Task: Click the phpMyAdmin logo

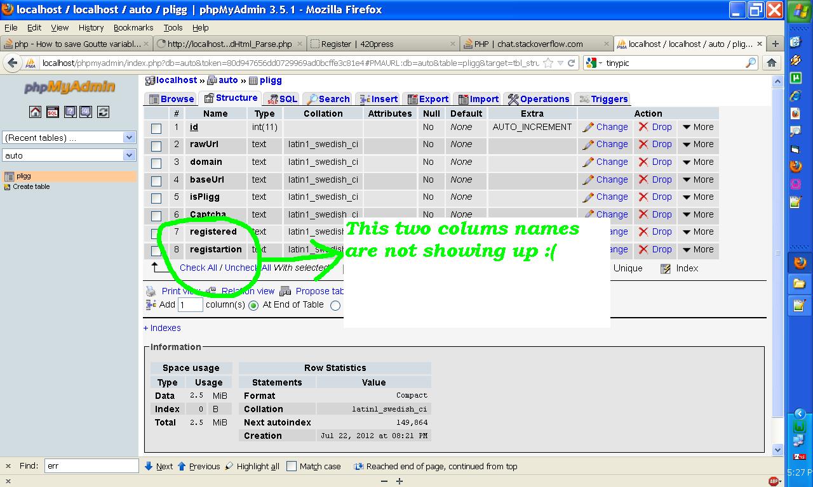Action: coord(70,88)
